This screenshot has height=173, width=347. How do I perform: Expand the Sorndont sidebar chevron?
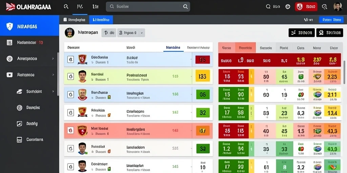(53, 91)
